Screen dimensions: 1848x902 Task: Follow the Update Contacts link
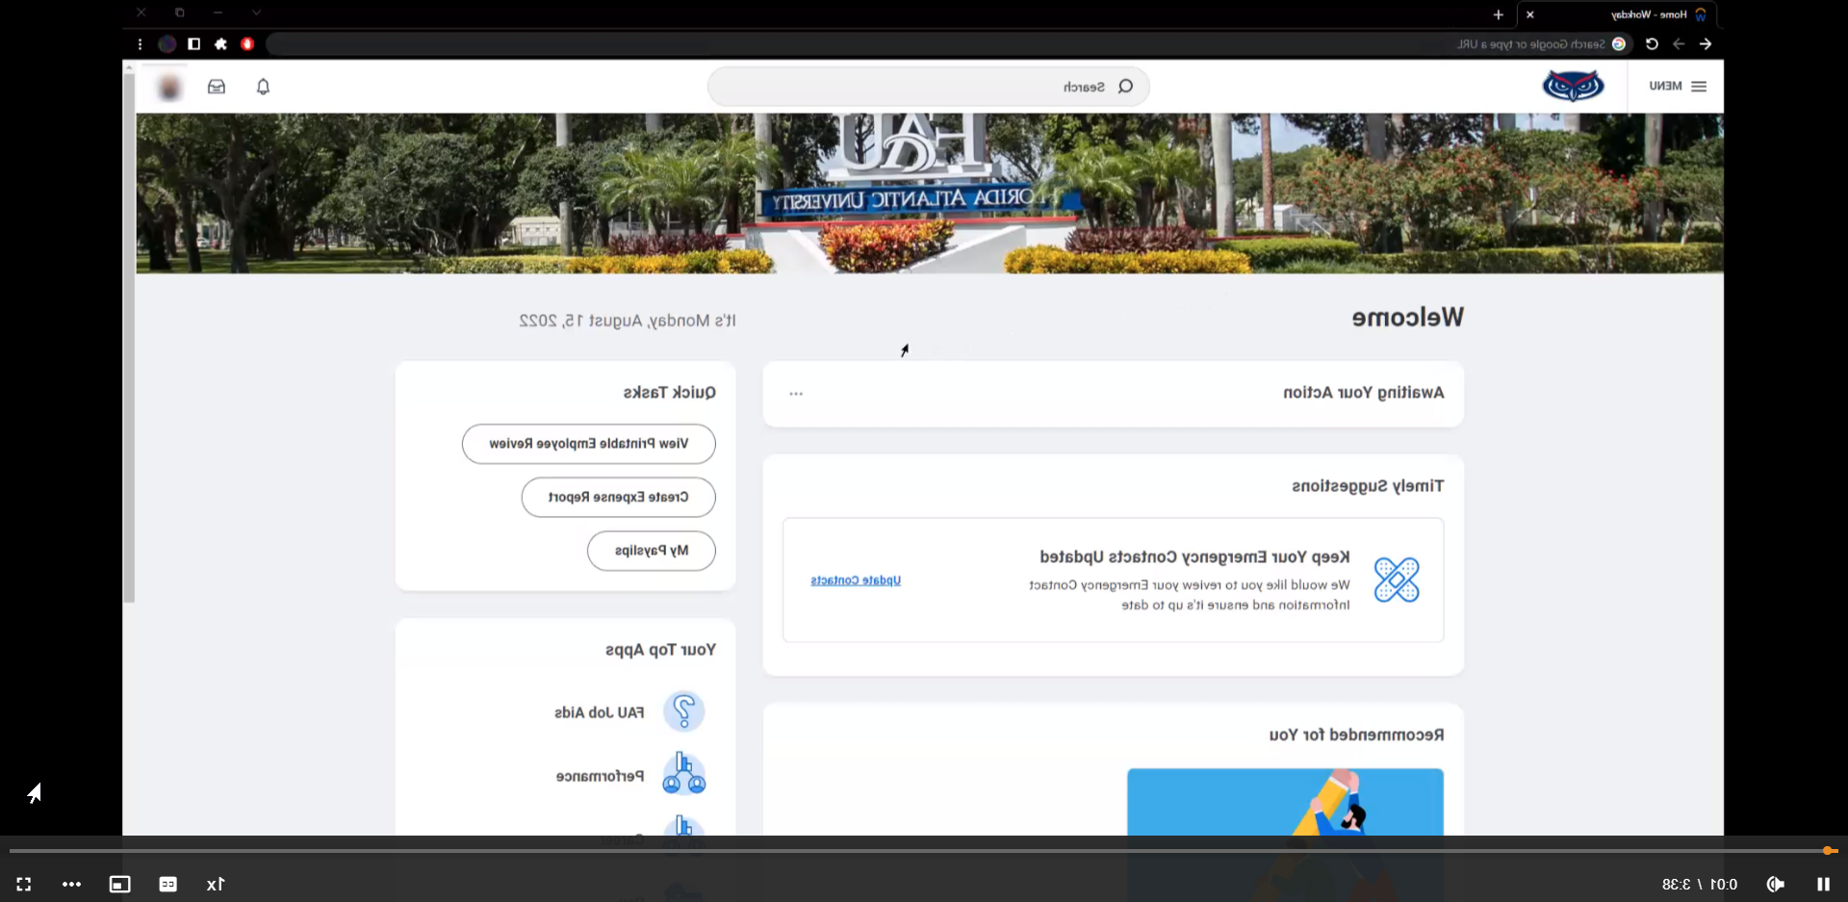click(x=856, y=580)
